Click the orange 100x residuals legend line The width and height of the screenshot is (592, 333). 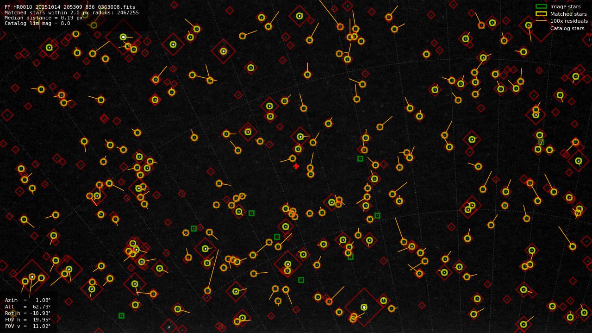click(541, 21)
